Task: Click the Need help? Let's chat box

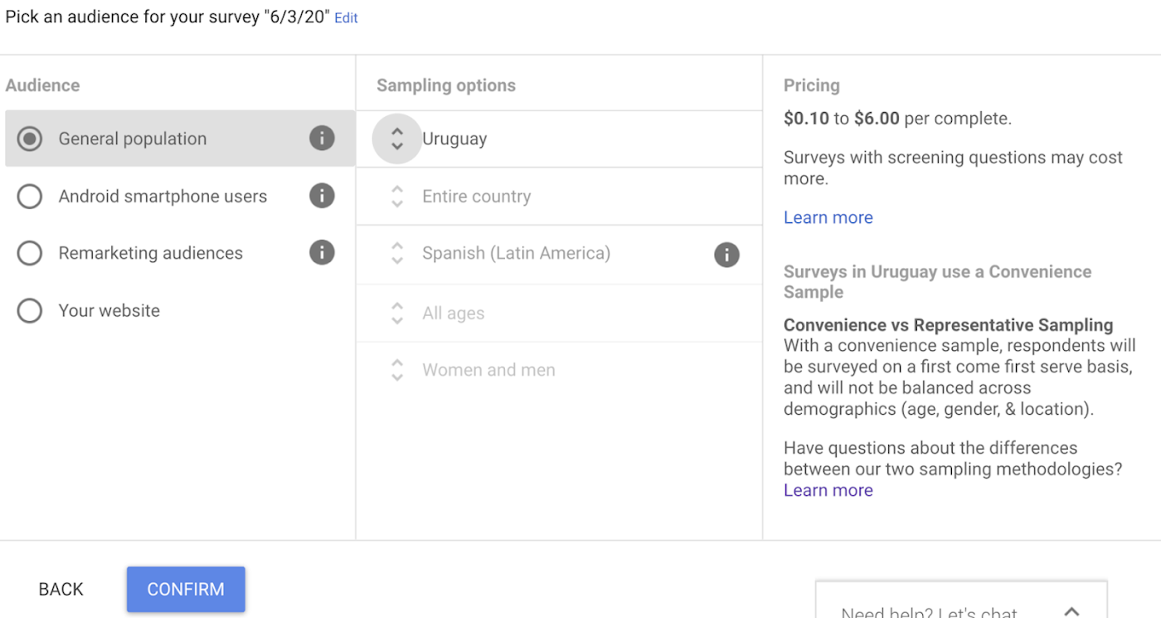Action: coord(929,612)
